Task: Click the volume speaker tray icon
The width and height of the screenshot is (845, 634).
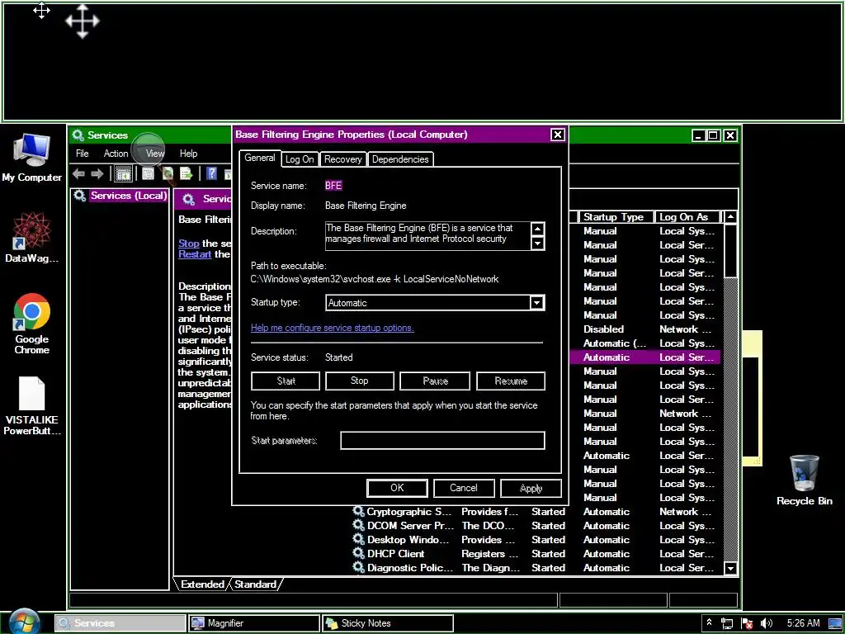Action: (767, 623)
